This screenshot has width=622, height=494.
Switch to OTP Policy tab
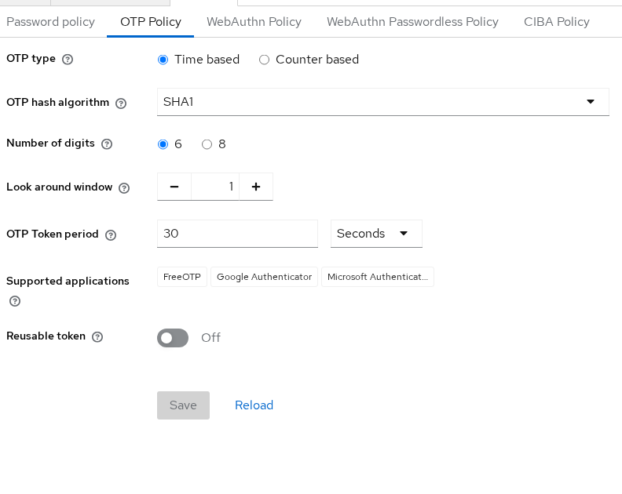[150, 22]
